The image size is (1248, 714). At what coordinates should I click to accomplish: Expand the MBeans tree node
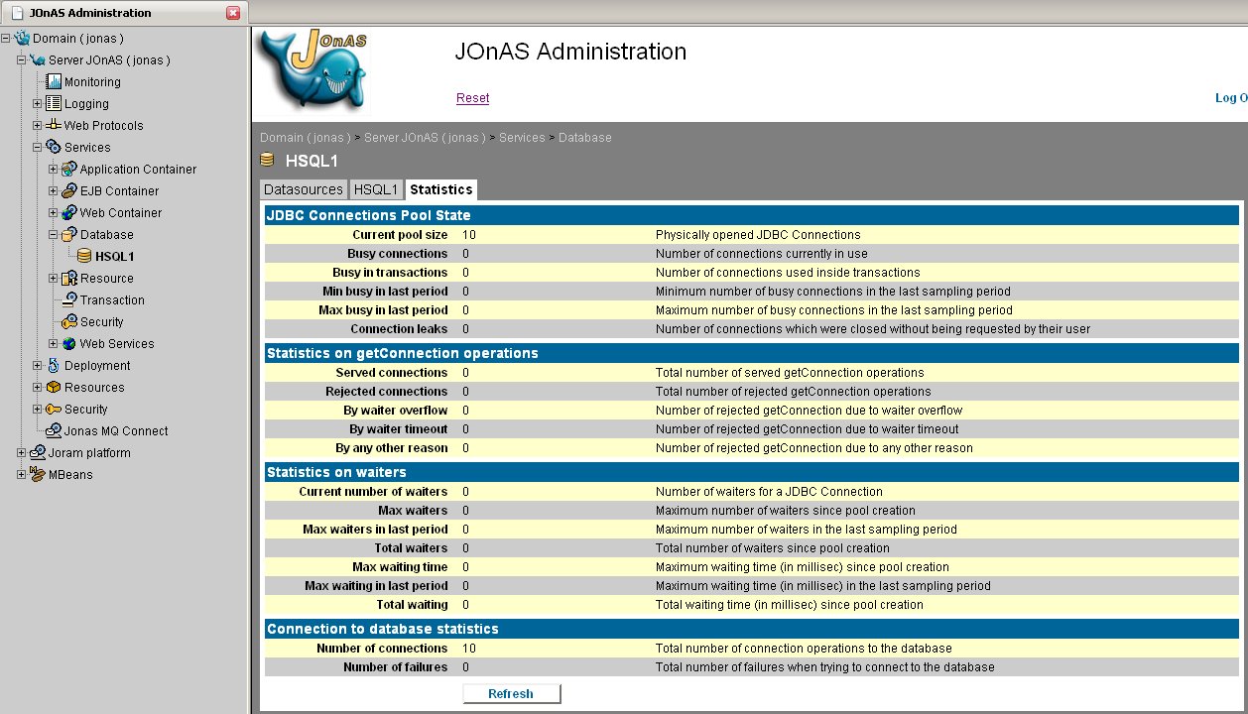click(x=22, y=475)
